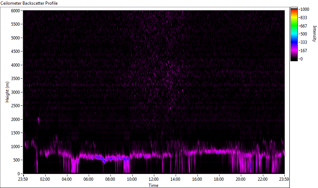Click the Time axis label
This screenshot has height=188, width=318.
153,185
